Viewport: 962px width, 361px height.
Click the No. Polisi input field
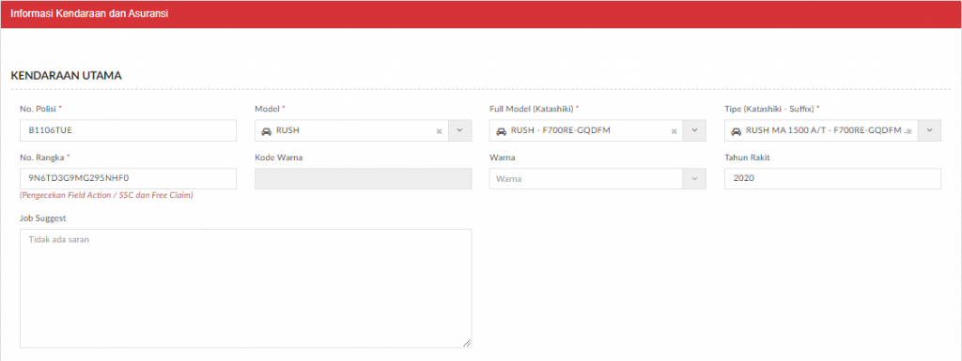click(128, 130)
